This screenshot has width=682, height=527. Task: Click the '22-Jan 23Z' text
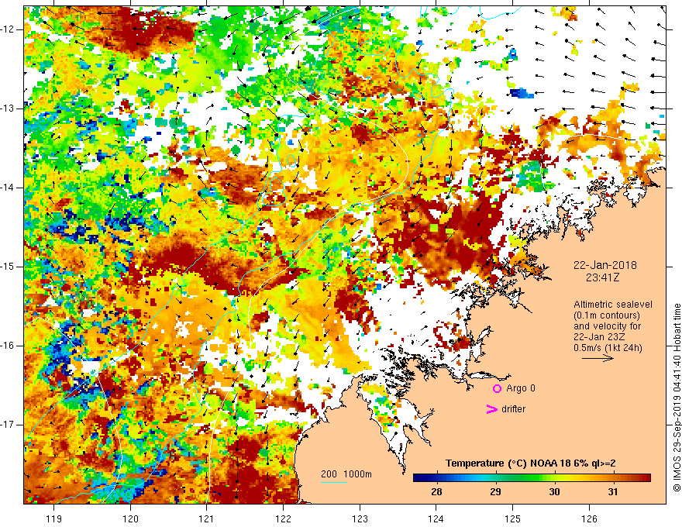tap(600, 337)
